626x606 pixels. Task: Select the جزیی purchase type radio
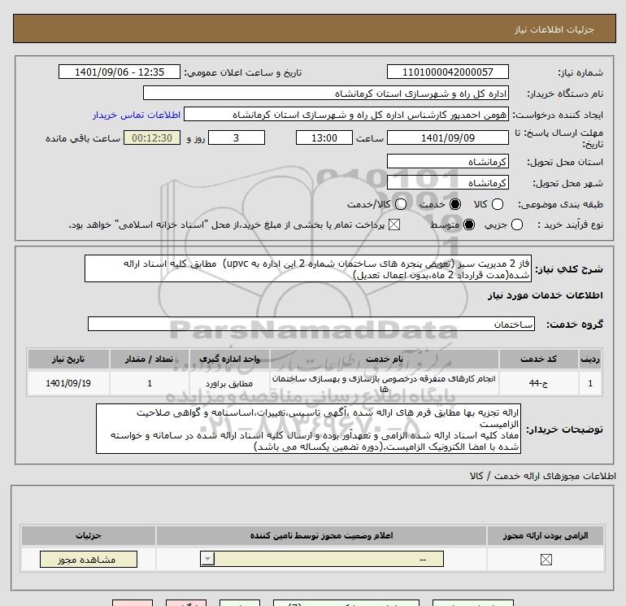tap(516, 225)
